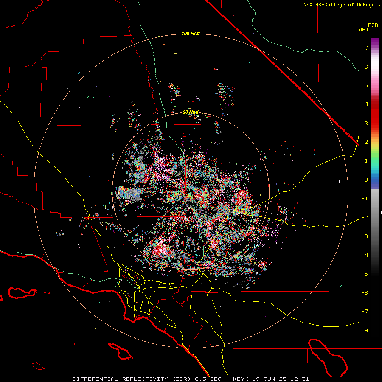The height and width of the screenshot is (382, 382).
Task: Click the "DZD" product label above the scale
Action: tap(373, 25)
